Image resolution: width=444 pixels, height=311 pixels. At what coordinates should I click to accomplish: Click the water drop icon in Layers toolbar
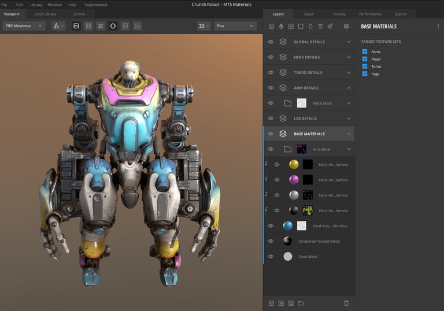coord(310,26)
